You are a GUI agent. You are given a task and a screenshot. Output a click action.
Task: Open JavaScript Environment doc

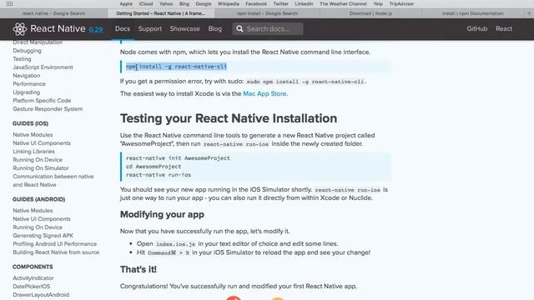pyautogui.click(x=43, y=67)
